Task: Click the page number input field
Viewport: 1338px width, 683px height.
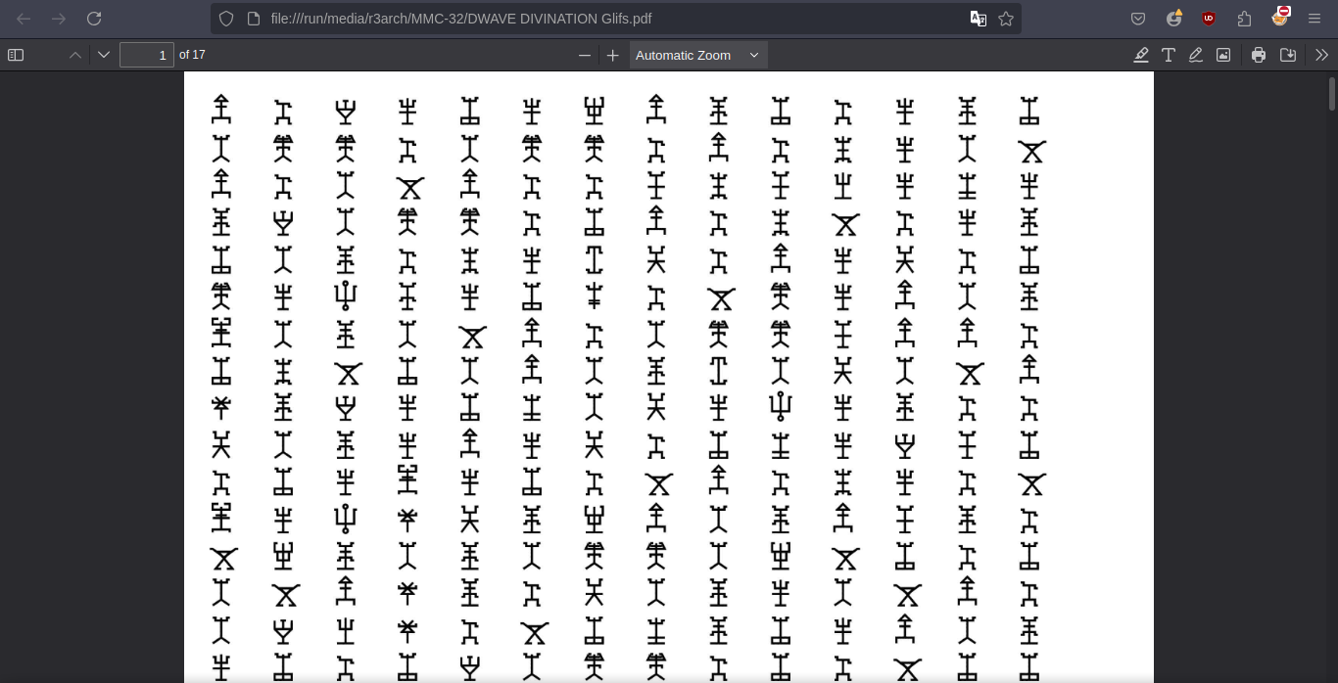Action: tap(147, 55)
